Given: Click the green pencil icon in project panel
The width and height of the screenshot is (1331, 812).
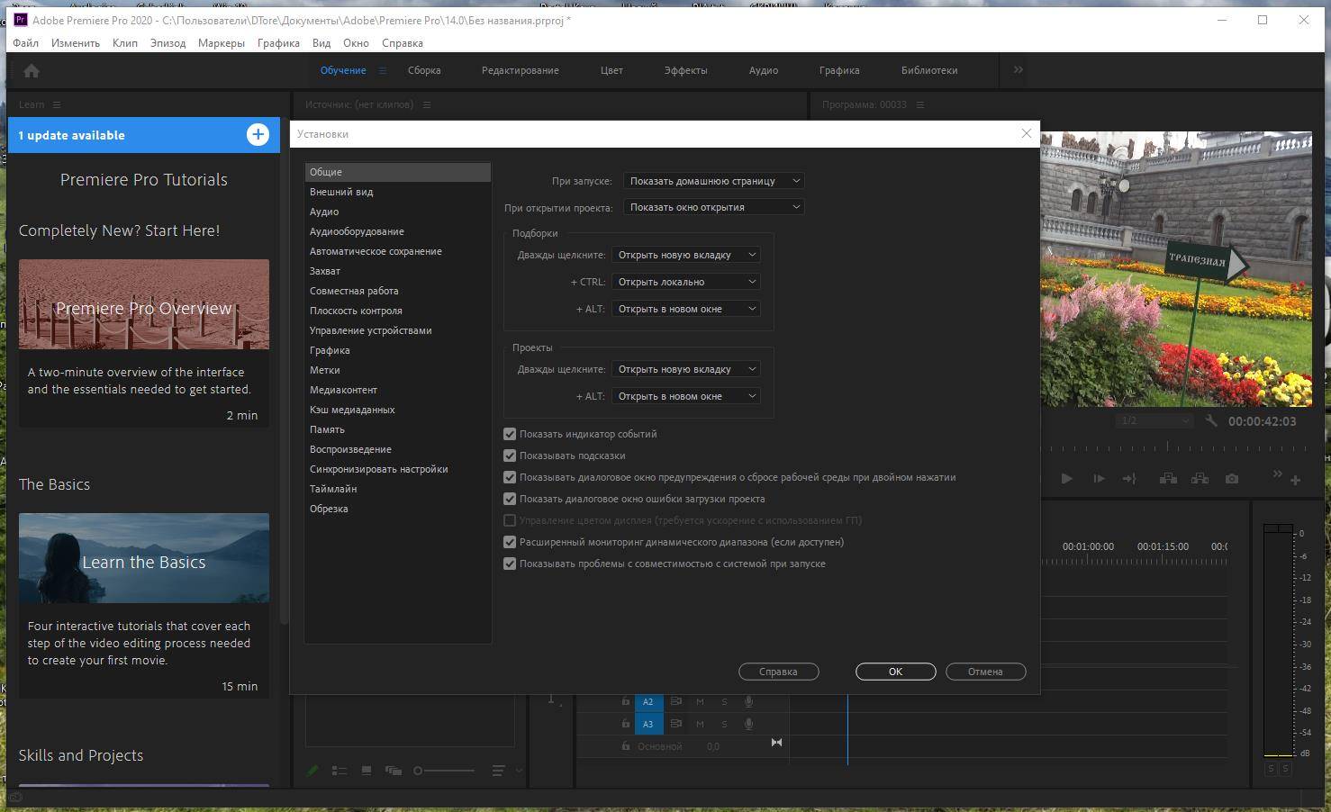Looking at the screenshot, I should point(313,771).
